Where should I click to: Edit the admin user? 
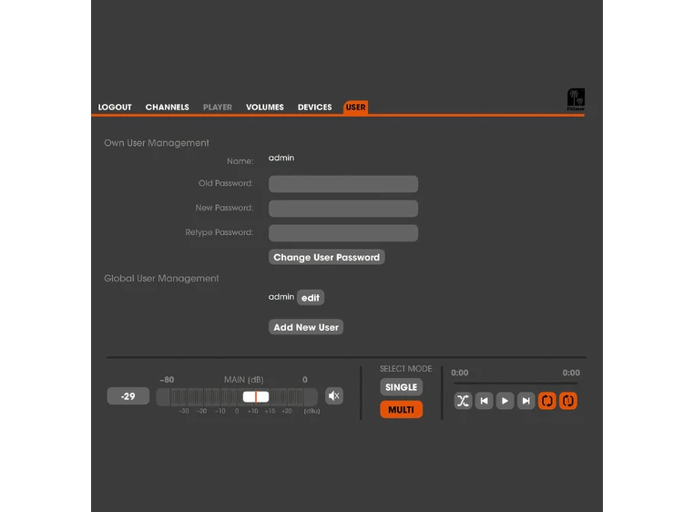pyautogui.click(x=311, y=298)
